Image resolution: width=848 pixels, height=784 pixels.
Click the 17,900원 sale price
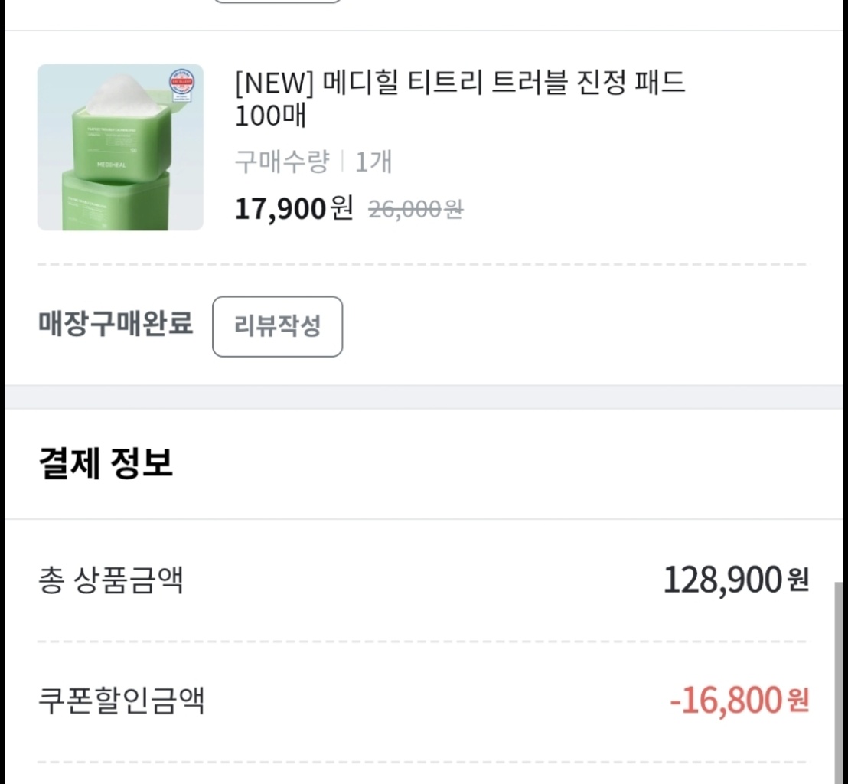294,208
